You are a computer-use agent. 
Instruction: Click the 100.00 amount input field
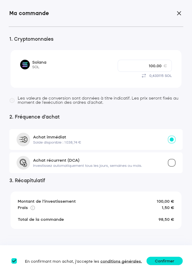[141, 66]
